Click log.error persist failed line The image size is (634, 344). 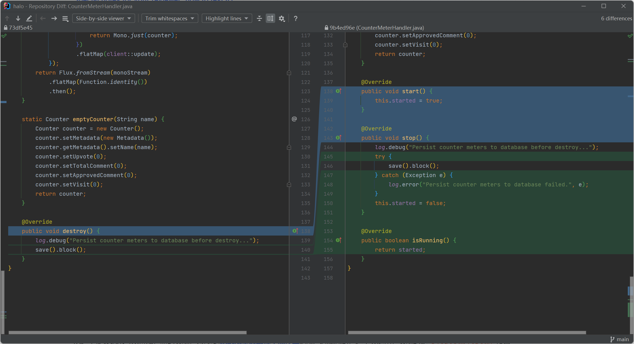488,184
